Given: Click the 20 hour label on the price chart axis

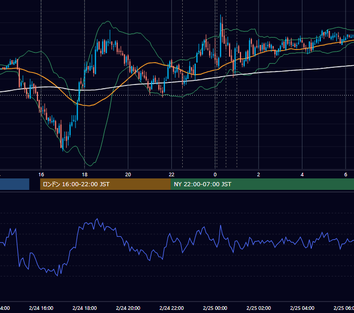Looking at the screenshot, I should (128, 175).
